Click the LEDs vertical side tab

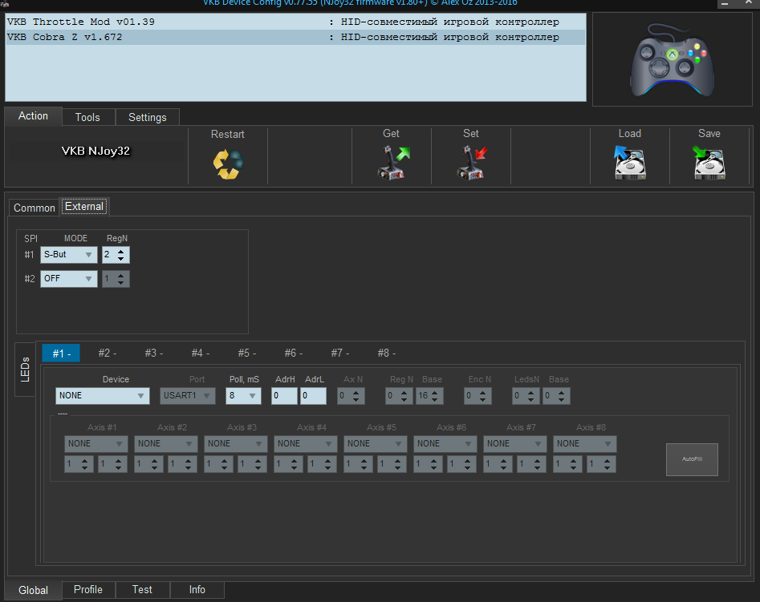tap(25, 370)
